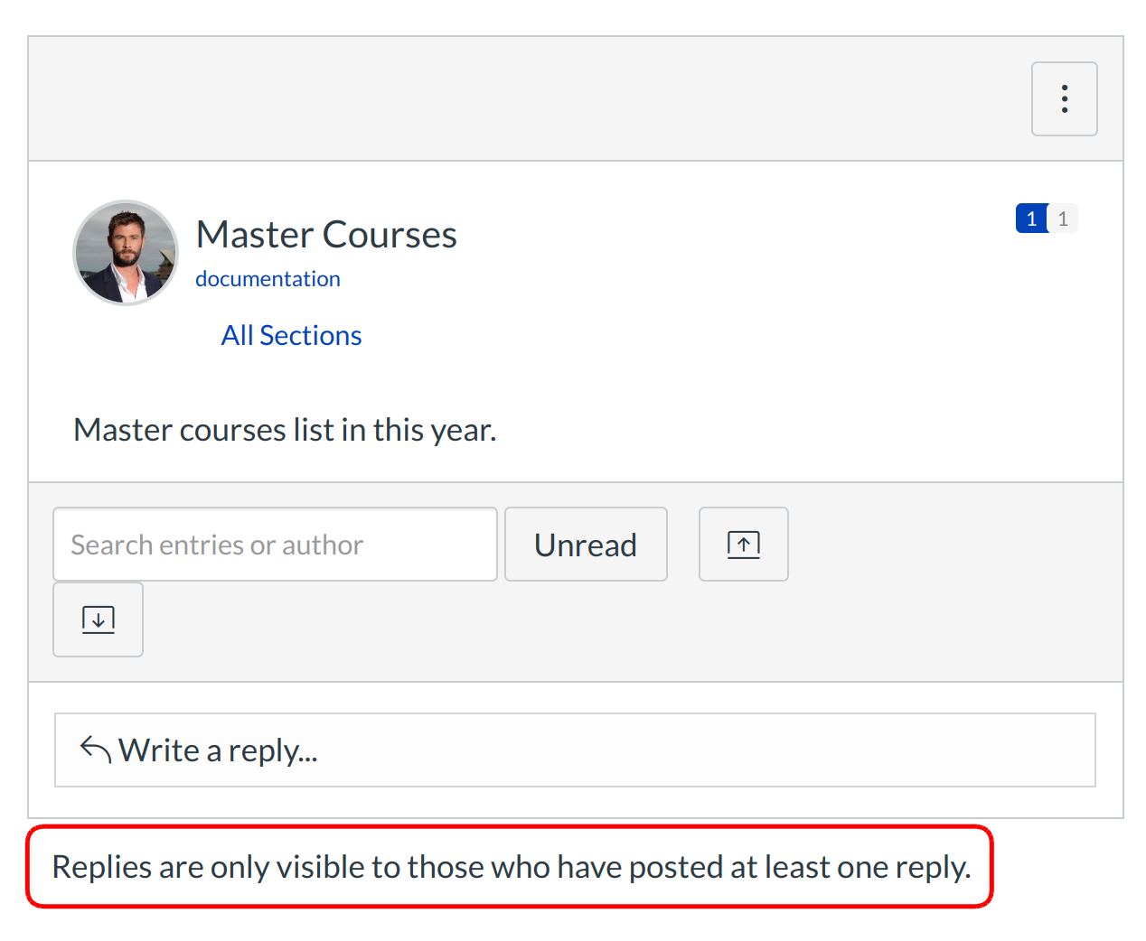Click the Write a reply box

pos(575,750)
